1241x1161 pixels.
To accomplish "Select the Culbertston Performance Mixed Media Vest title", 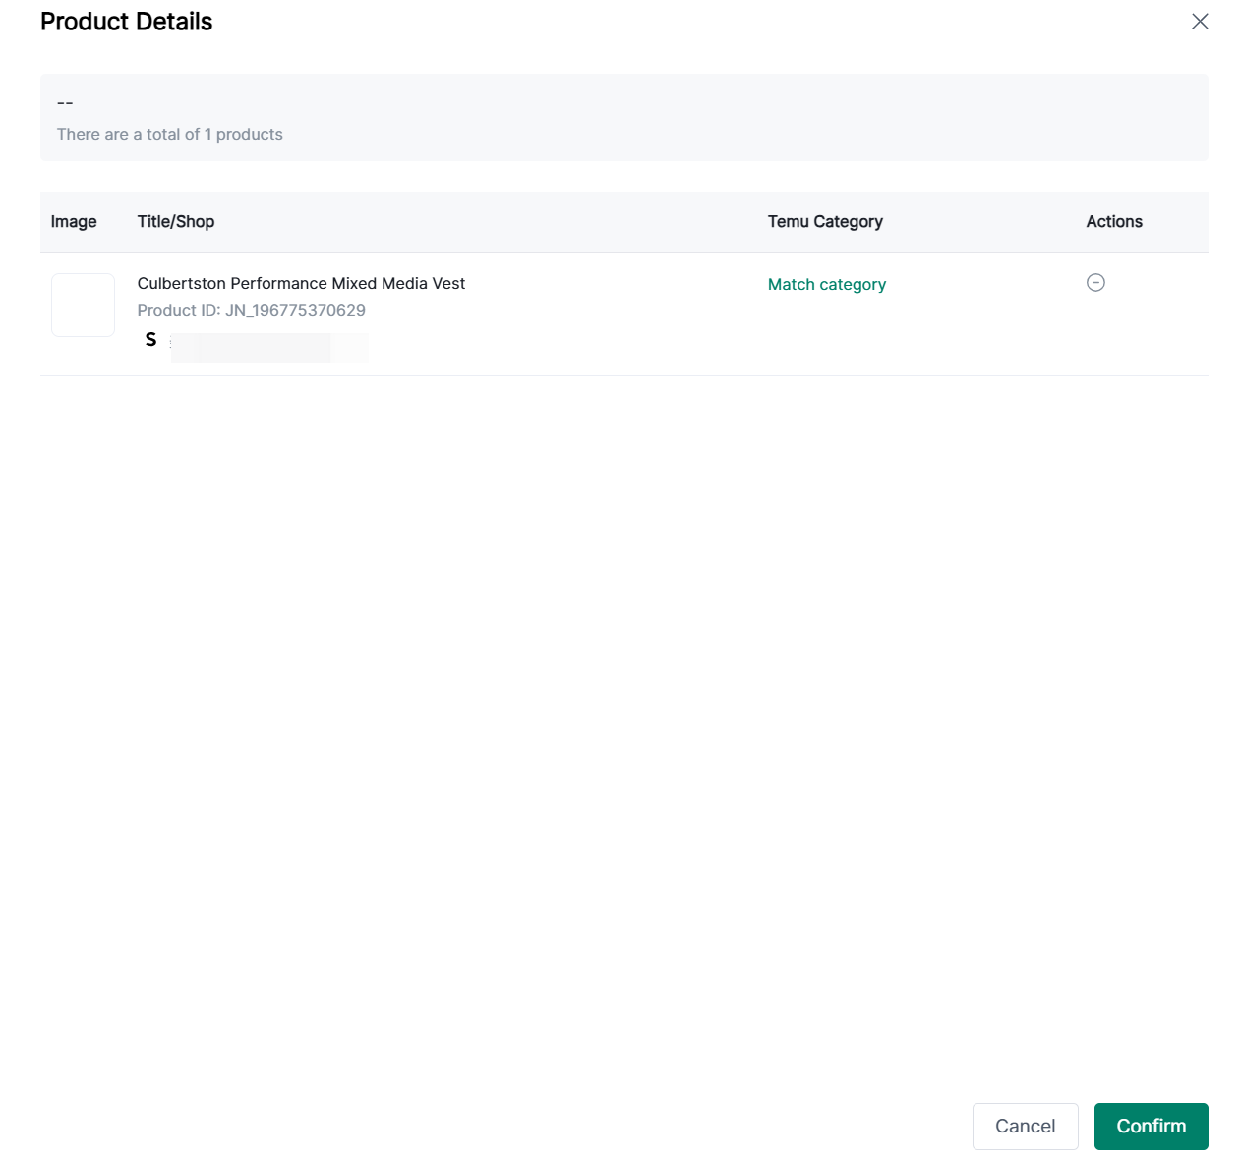I will tap(301, 283).
